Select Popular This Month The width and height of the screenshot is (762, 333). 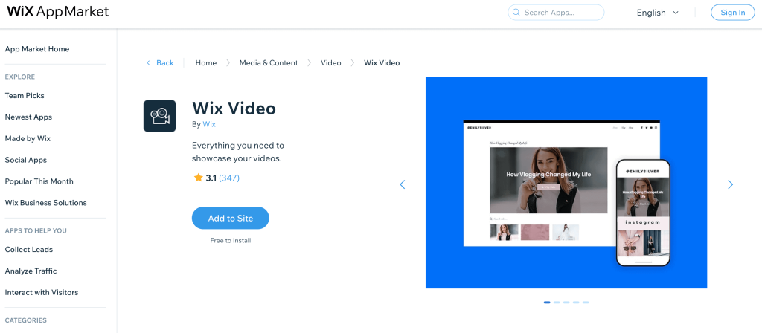tap(39, 181)
